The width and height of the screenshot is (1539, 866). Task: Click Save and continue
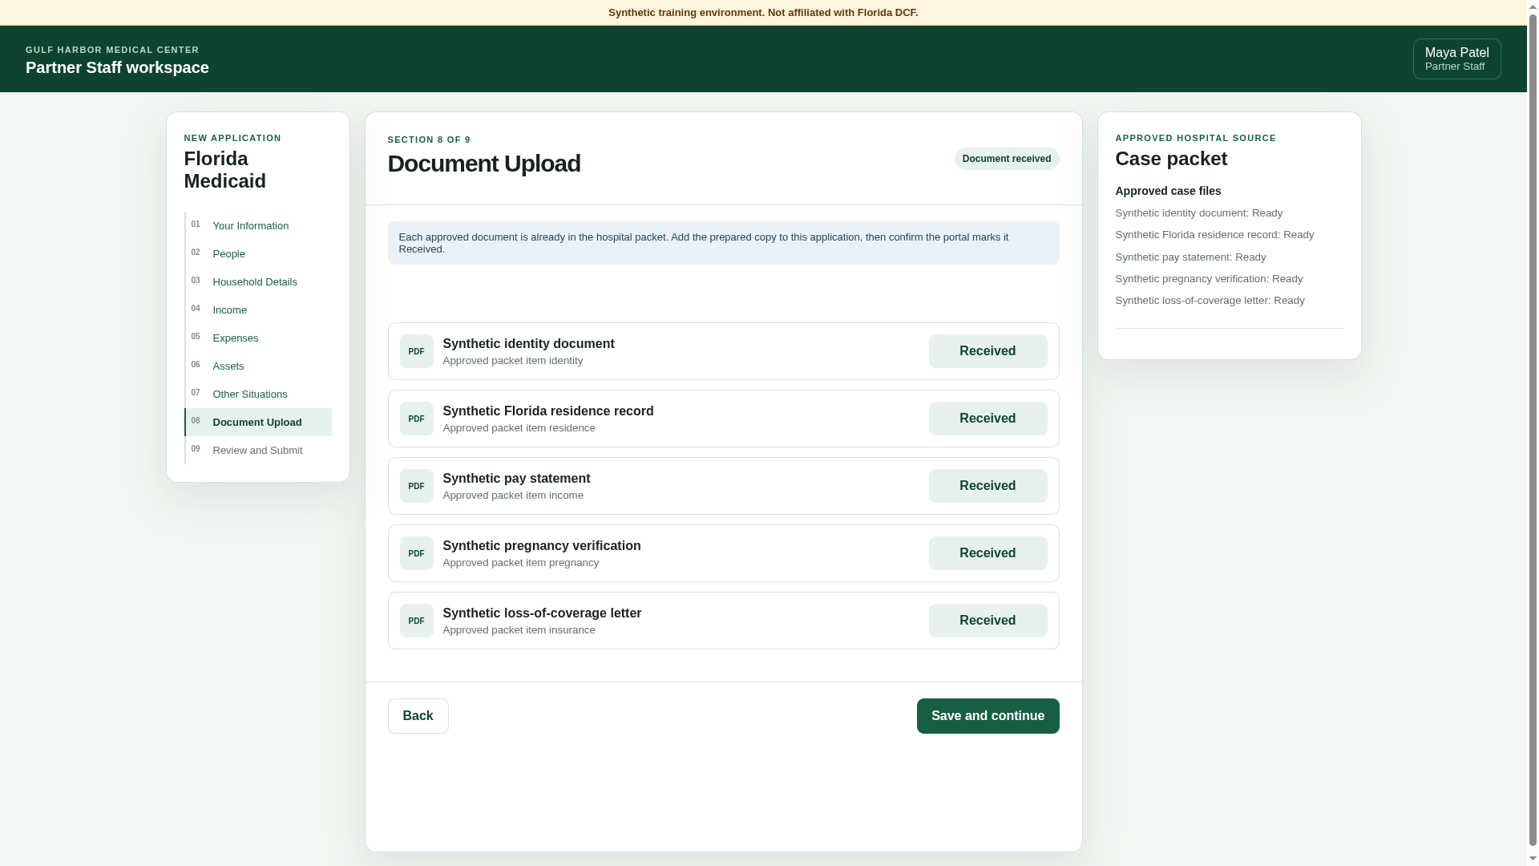988,716
